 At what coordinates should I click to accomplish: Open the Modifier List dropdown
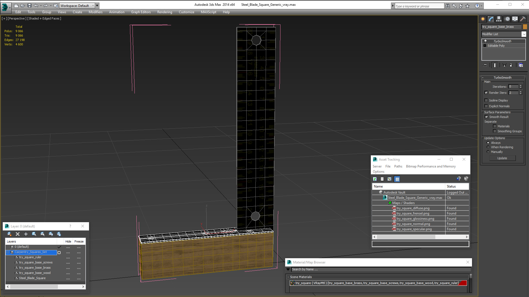click(524, 34)
